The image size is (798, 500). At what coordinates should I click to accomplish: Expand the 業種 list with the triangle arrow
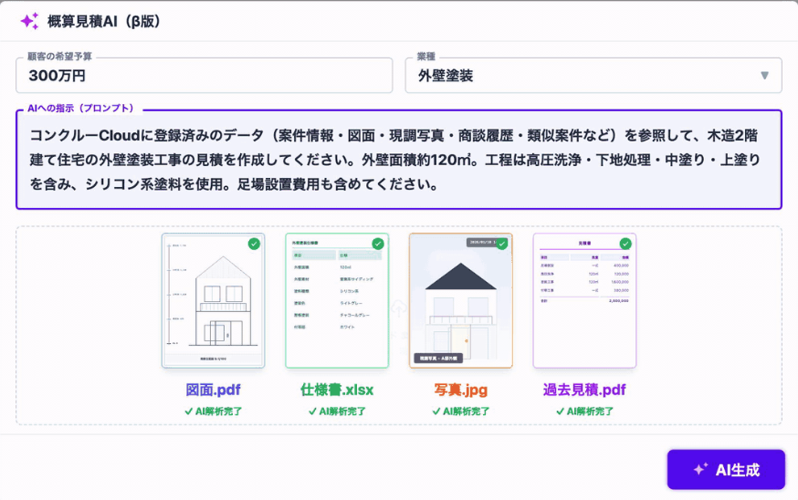click(764, 76)
